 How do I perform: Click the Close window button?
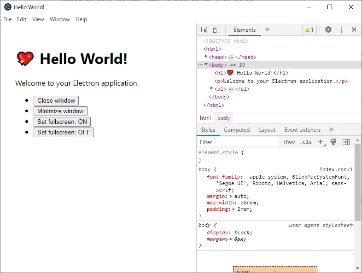click(56, 101)
